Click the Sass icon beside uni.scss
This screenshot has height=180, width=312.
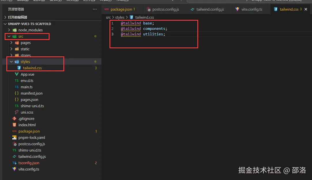[17, 112]
